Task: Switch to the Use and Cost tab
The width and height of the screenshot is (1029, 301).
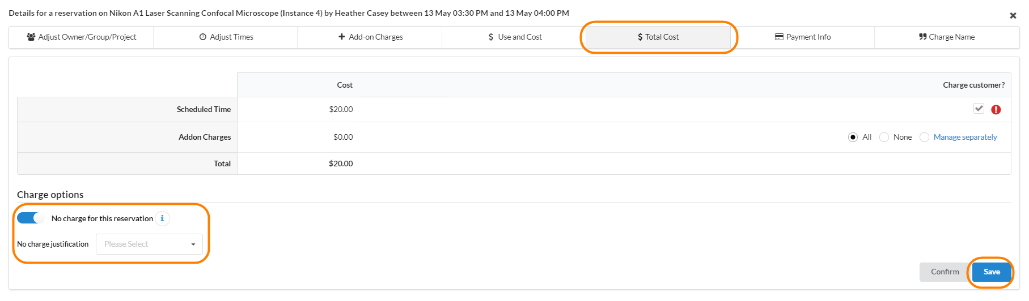Action: [x=515, y=37]
